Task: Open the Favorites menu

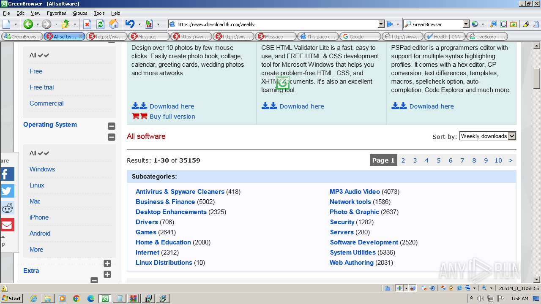Action: coord(56,13)
